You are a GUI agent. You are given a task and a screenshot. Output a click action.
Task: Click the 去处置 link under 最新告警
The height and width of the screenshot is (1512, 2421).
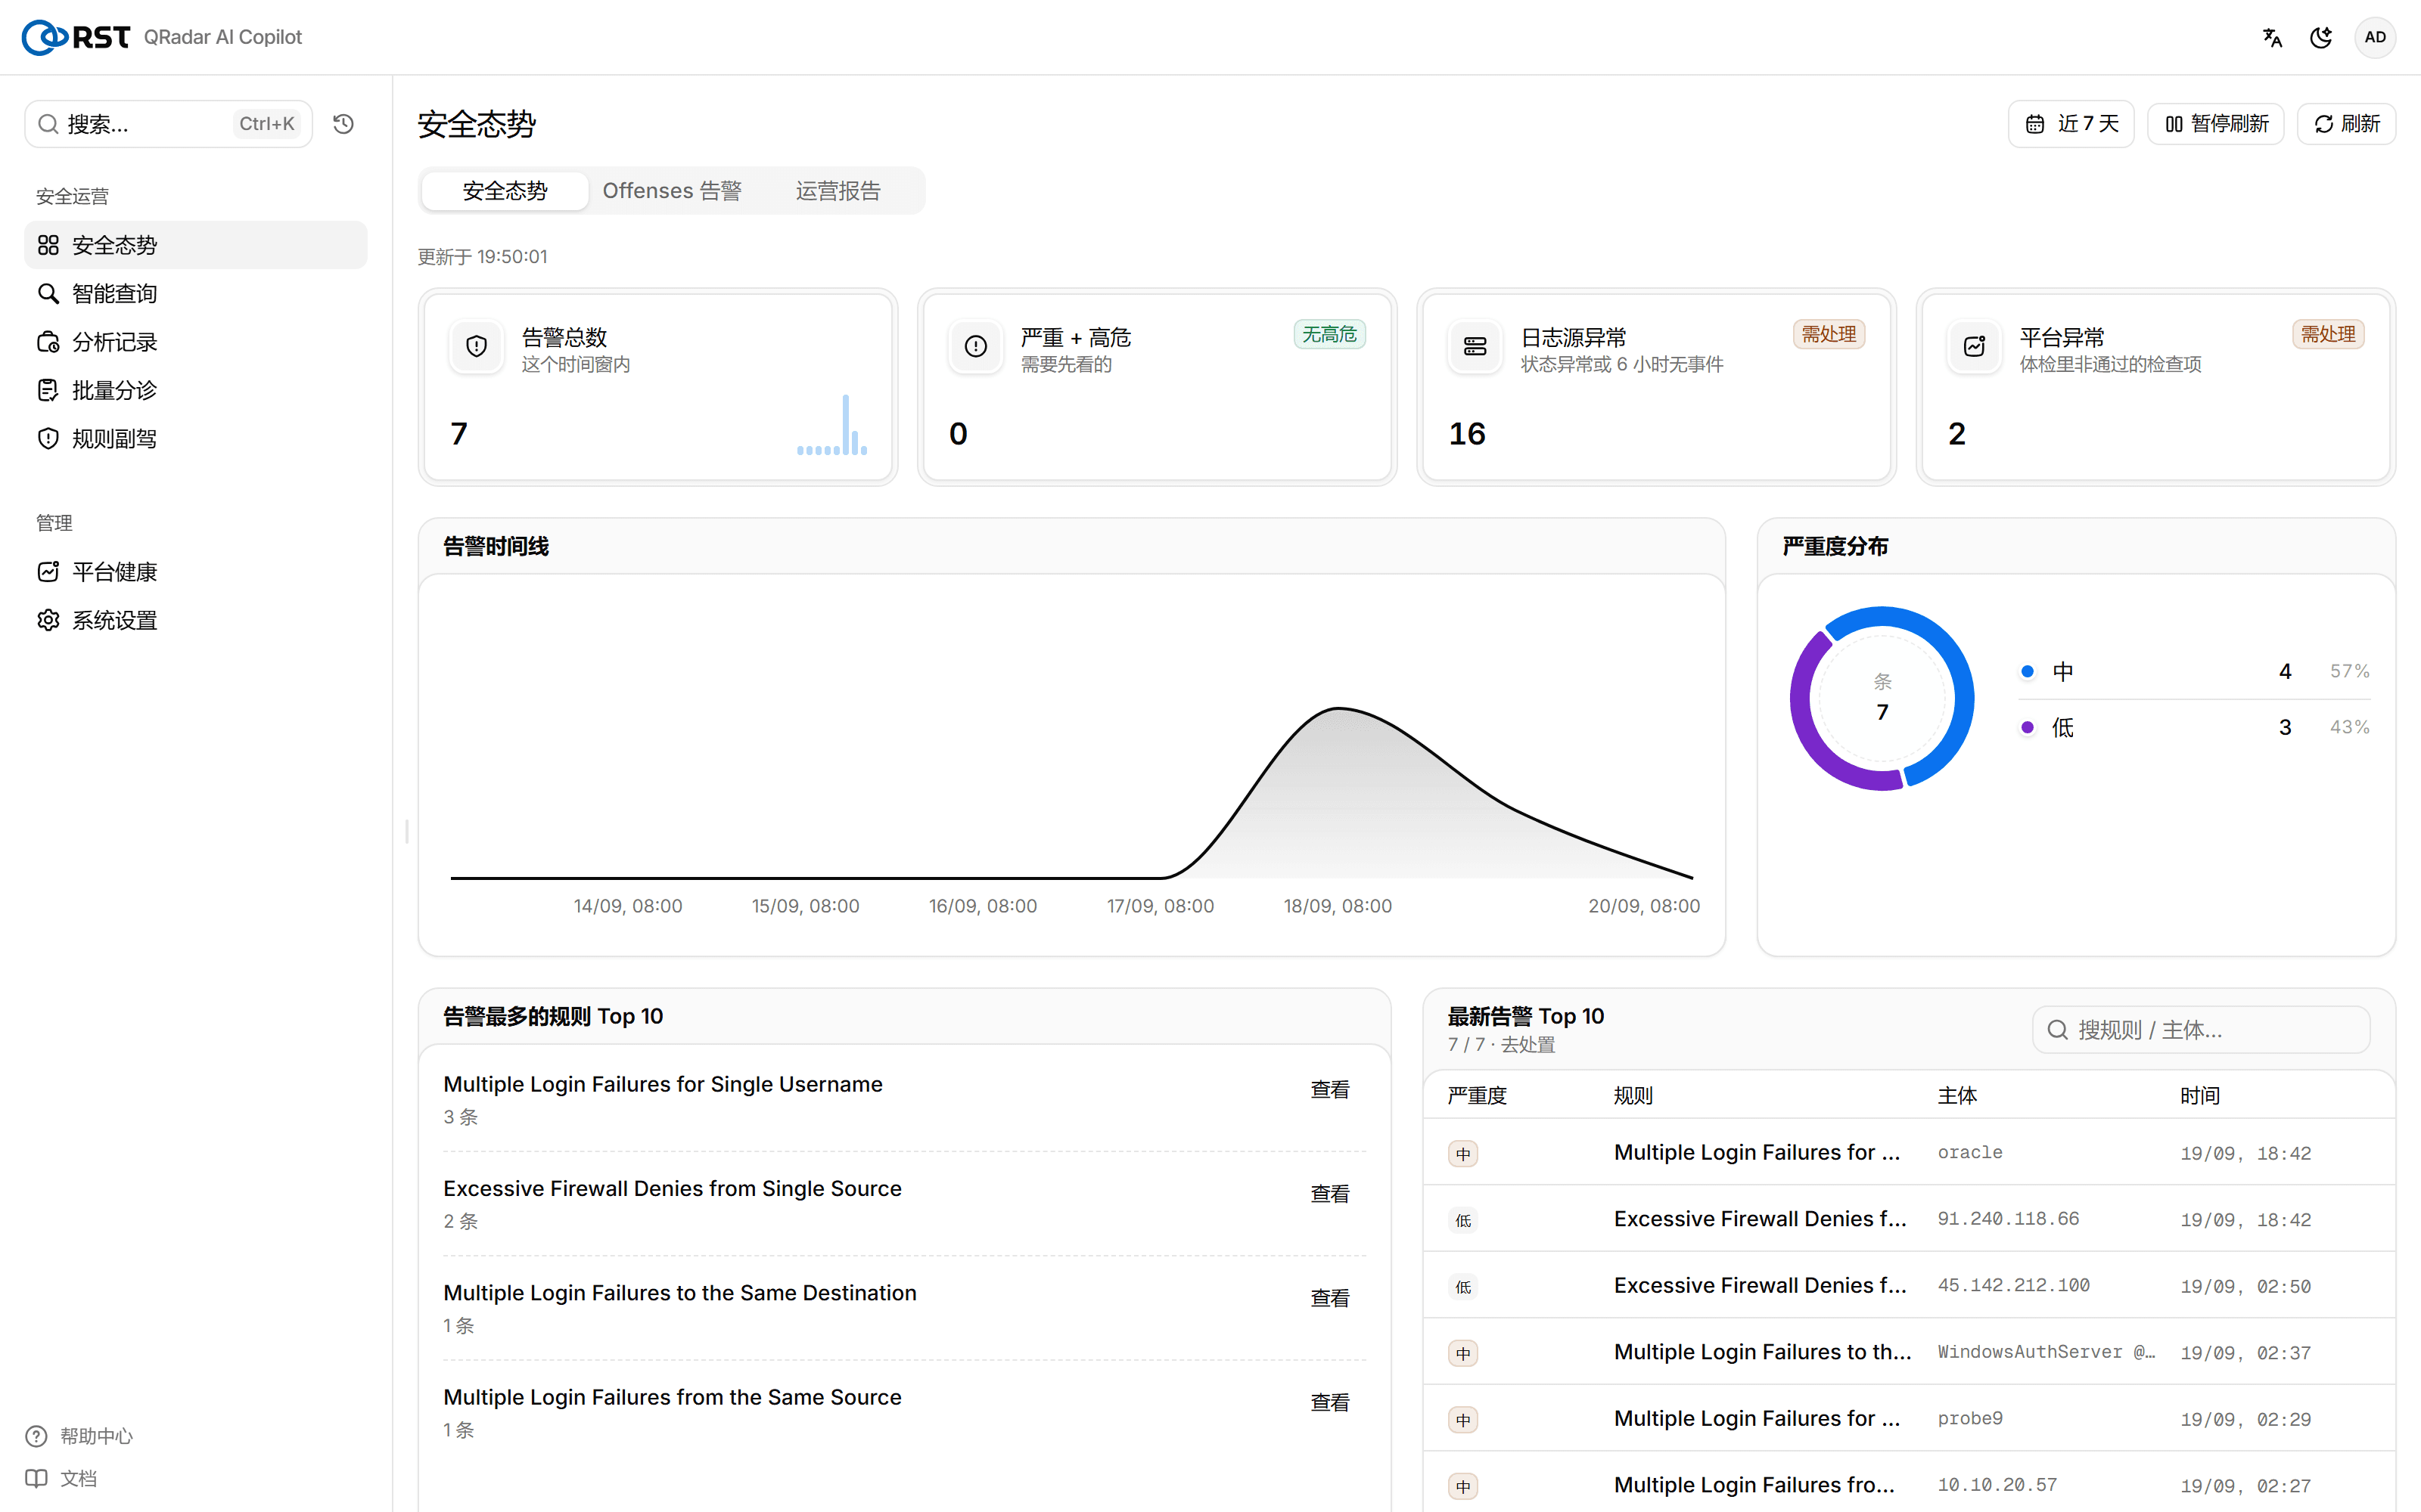tap(1527, 1045)
